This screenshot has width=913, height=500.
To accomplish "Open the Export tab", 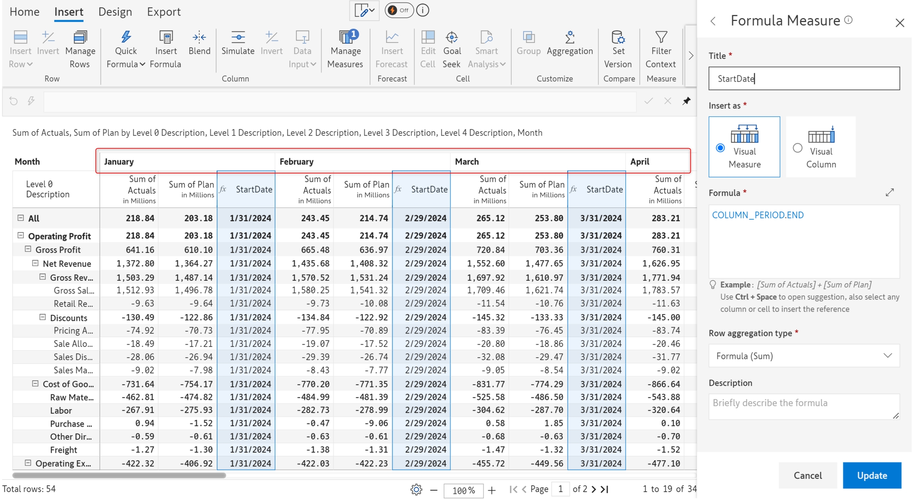I will [x=164, y=11].
